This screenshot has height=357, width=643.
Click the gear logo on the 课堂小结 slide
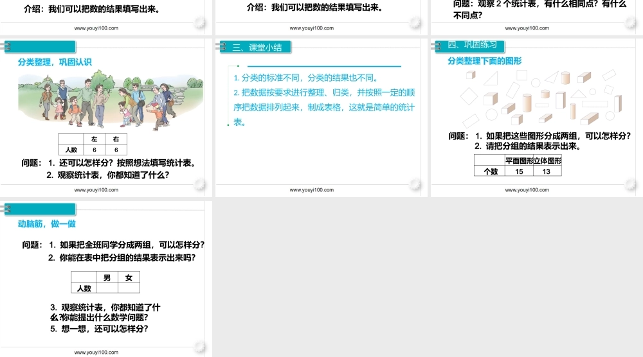click(415, 186)
